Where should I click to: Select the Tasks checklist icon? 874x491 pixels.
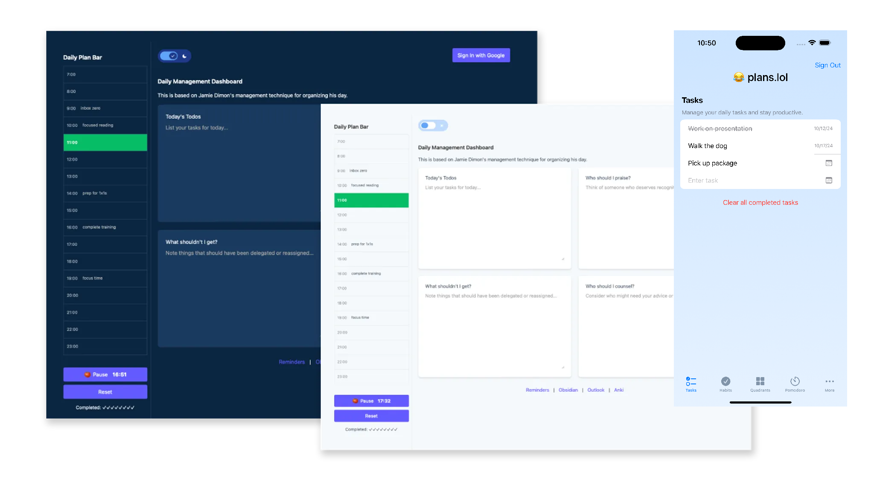point(691,381)
